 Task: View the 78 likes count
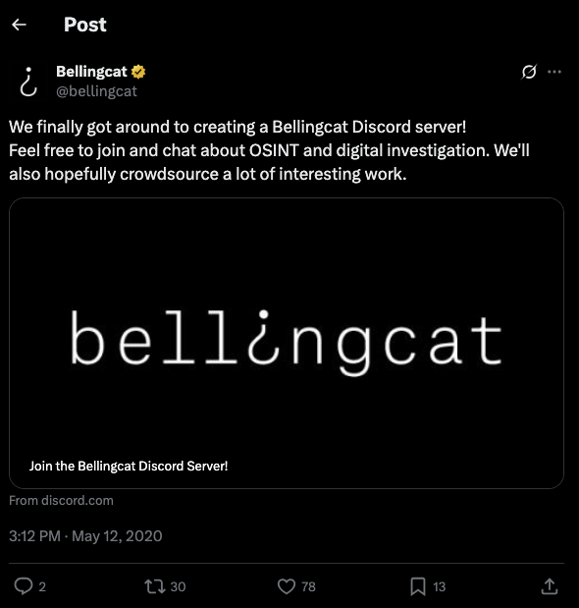pyautogui.click(x=309, y=586)
